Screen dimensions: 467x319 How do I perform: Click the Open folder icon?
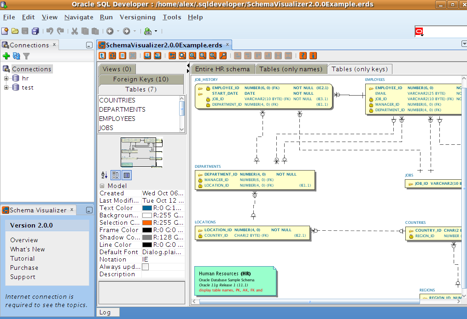point(15,31)
